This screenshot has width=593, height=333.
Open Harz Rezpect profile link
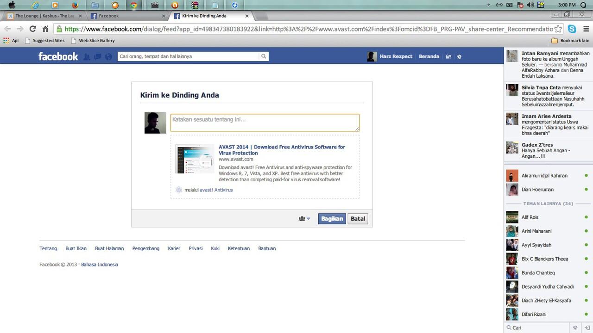(396, 56)
